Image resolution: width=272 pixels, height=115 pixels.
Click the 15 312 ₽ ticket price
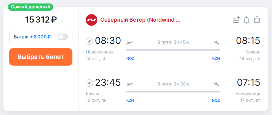tap(41, 20)
